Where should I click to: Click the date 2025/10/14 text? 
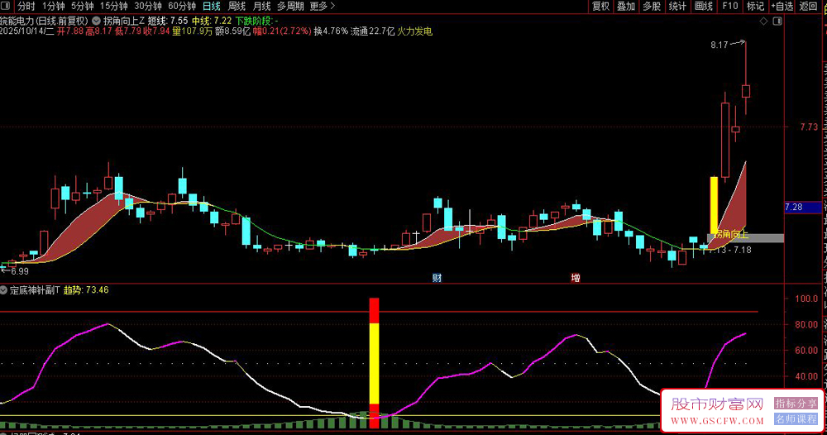(x=22, y=31)
